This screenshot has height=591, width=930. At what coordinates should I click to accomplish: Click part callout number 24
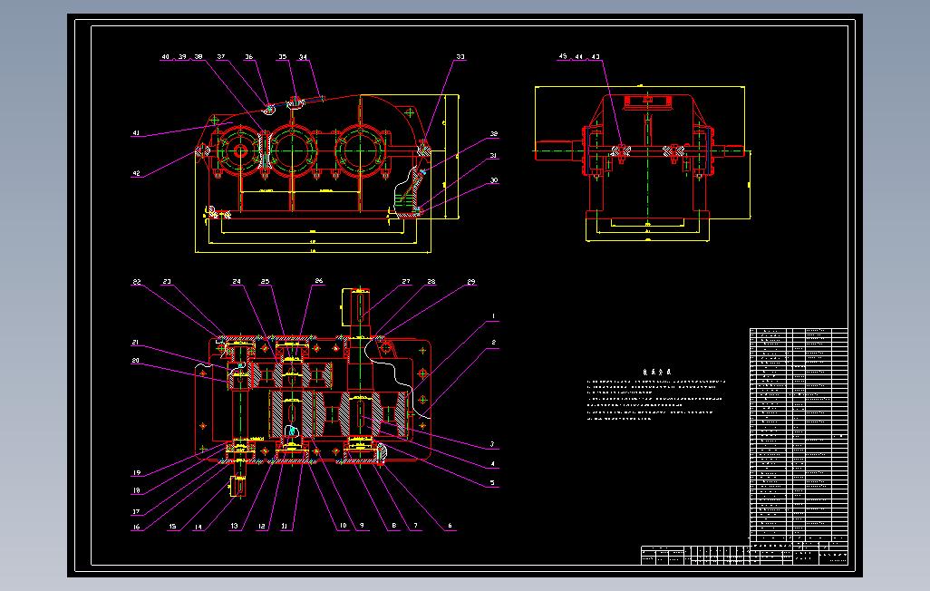pos(237,282)
